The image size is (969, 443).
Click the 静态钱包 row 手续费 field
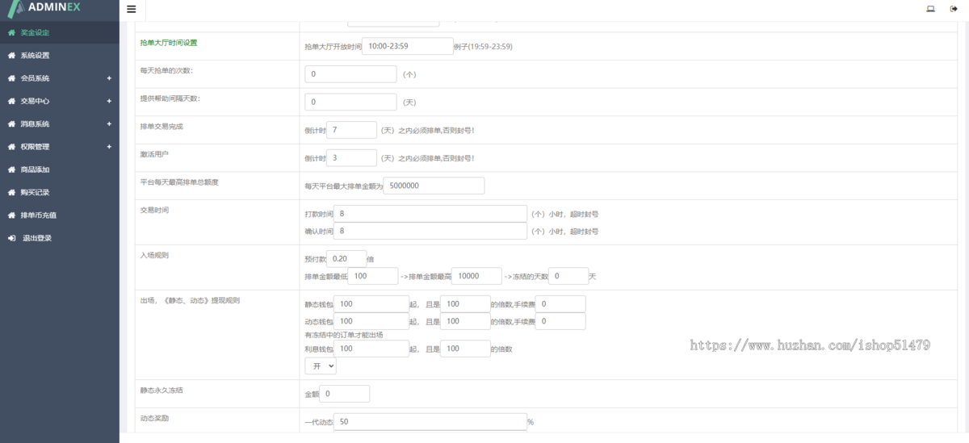coord(560,304)
